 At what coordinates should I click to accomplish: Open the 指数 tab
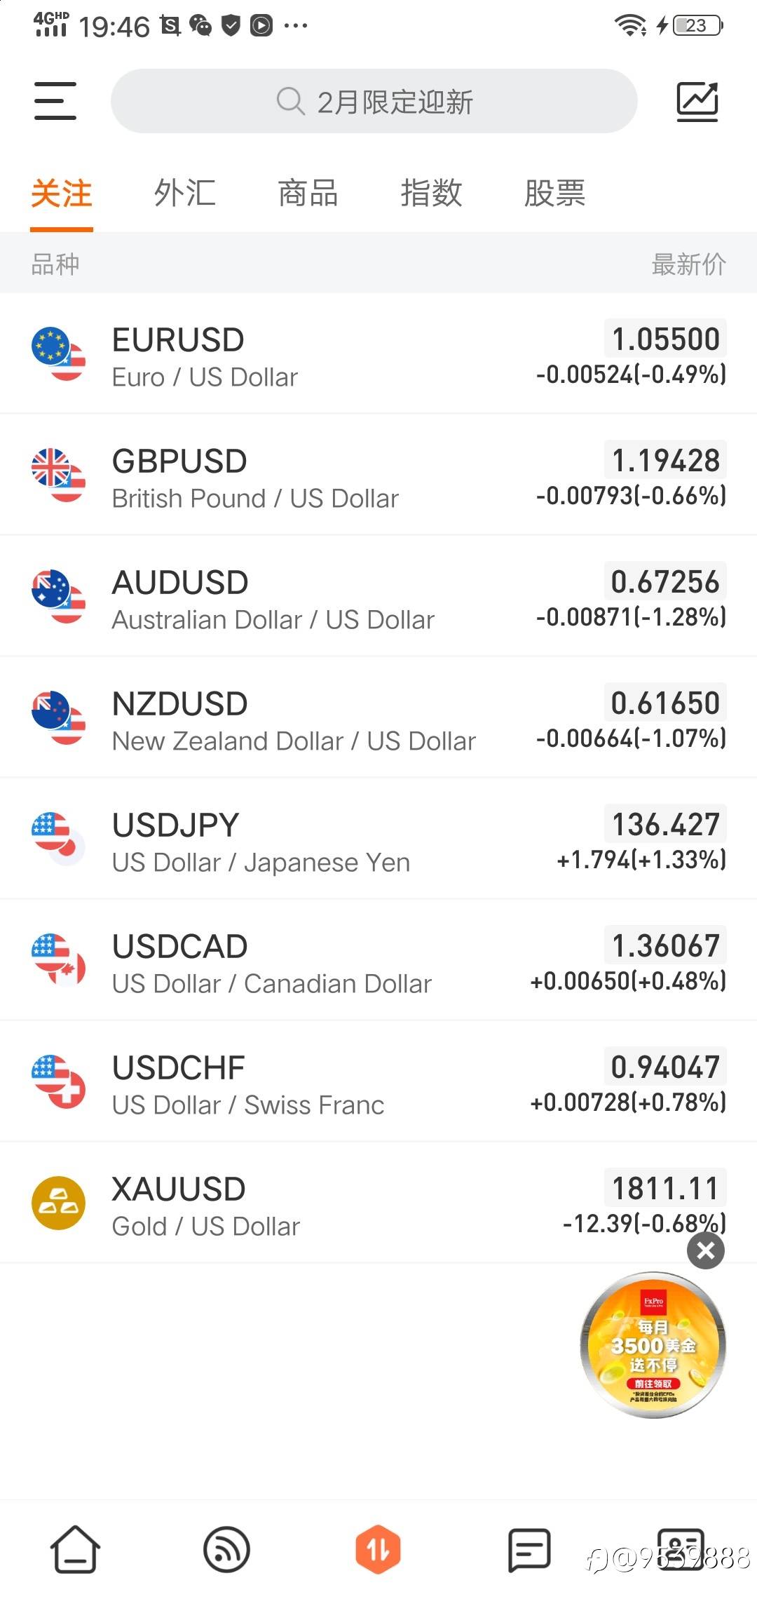(x=432, y=194)
